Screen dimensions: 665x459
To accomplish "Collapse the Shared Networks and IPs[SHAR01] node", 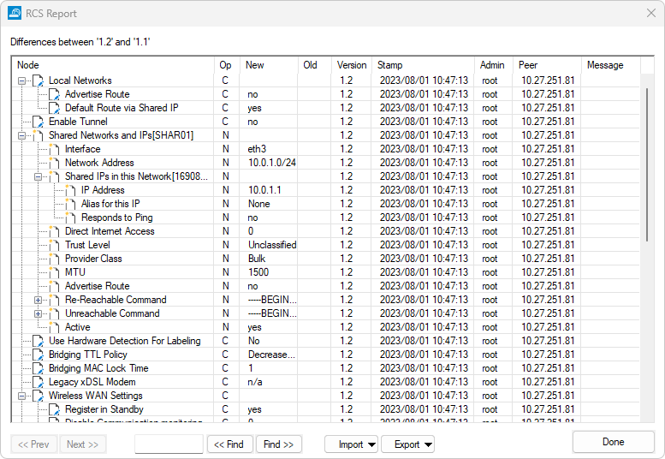I will click(x=21, y=135).
